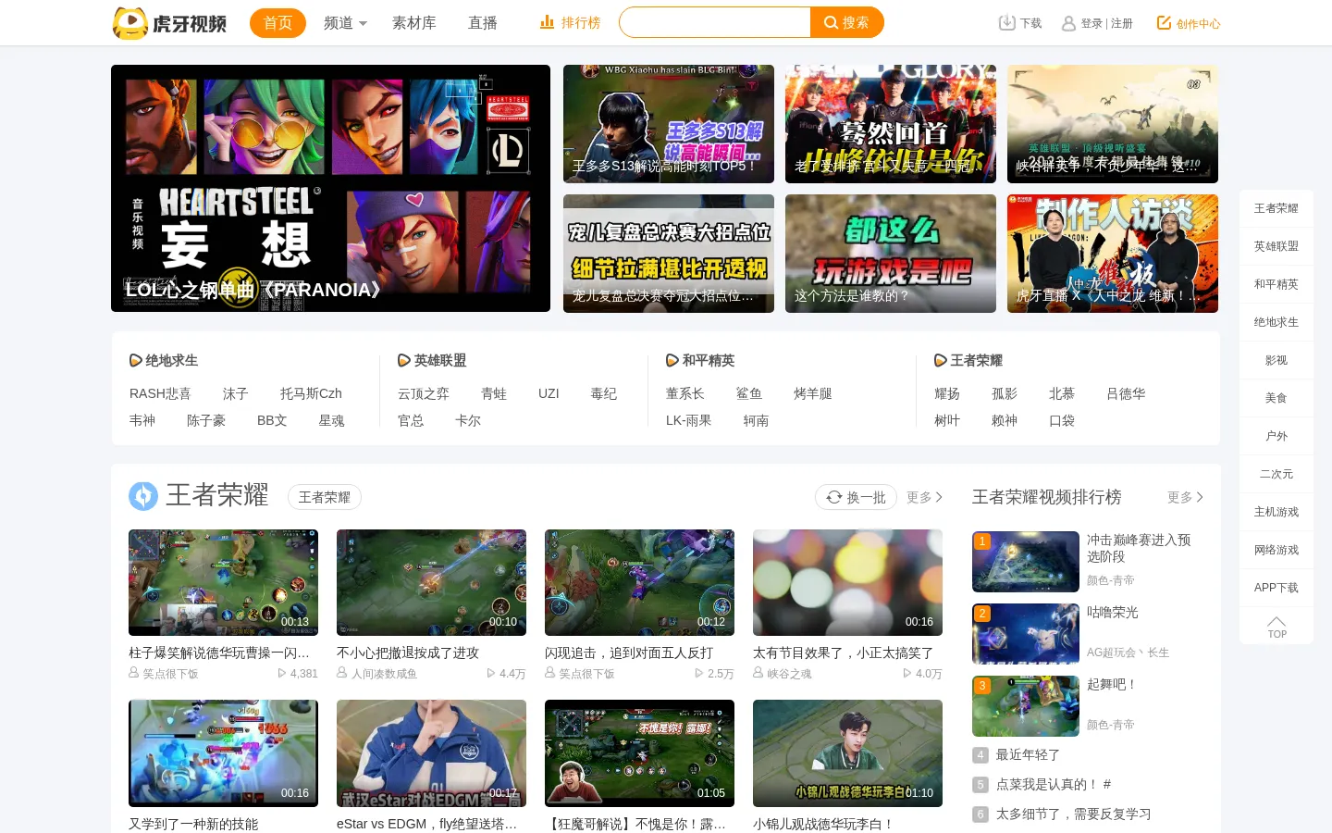Image resolution: width=1332 pixels, height=833 pixels.
Task: Open the 创作中心 edit icon
Action: coord(1164,23)
